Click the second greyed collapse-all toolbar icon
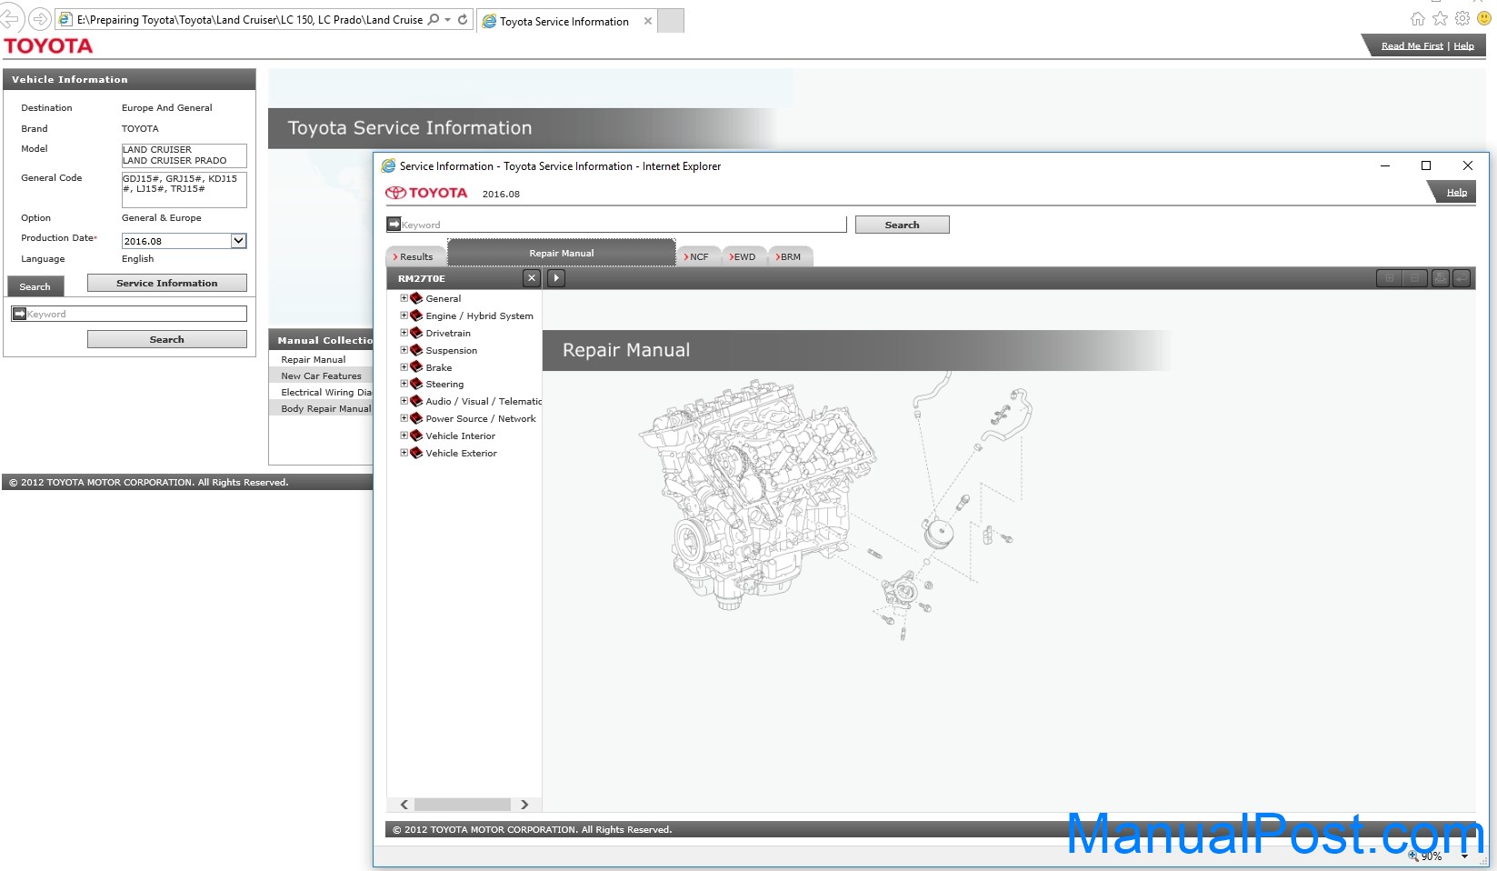 tap(1414, 278)
